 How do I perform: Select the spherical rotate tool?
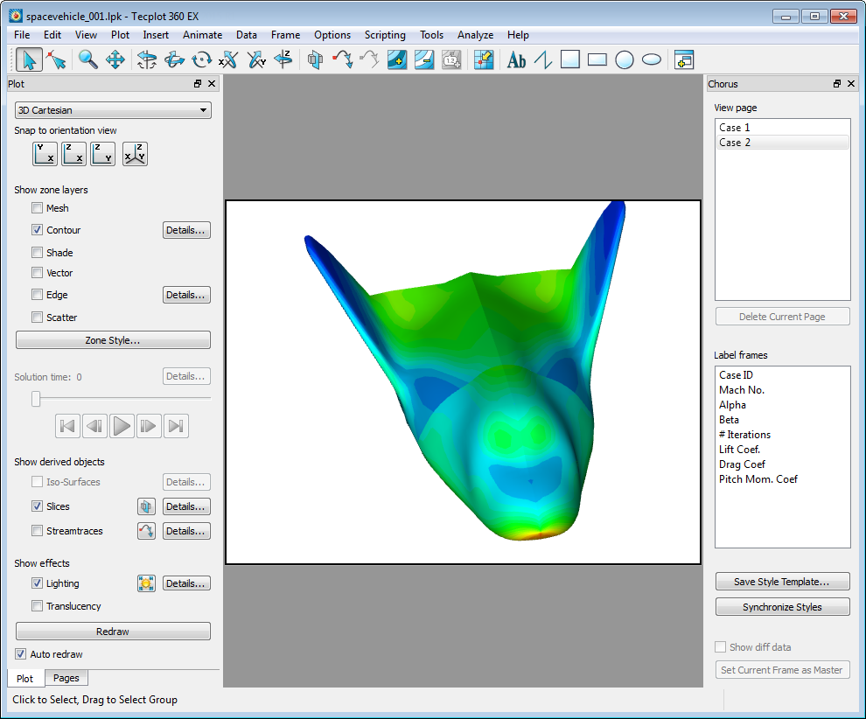click(147, 59)
